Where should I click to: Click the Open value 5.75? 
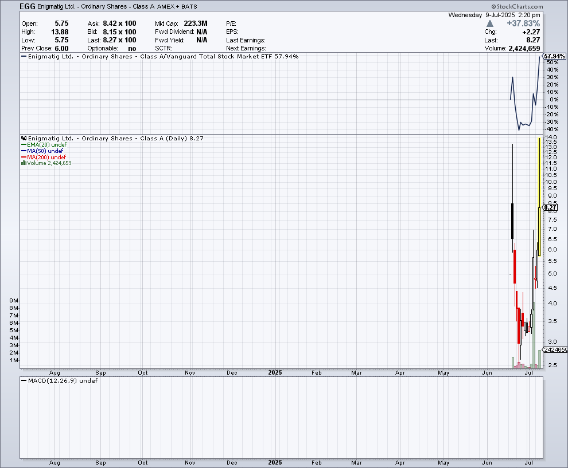pos(61,23)
